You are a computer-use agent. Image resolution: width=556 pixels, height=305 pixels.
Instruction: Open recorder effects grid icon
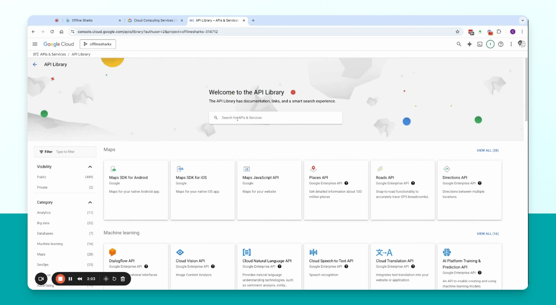(106, 279)
